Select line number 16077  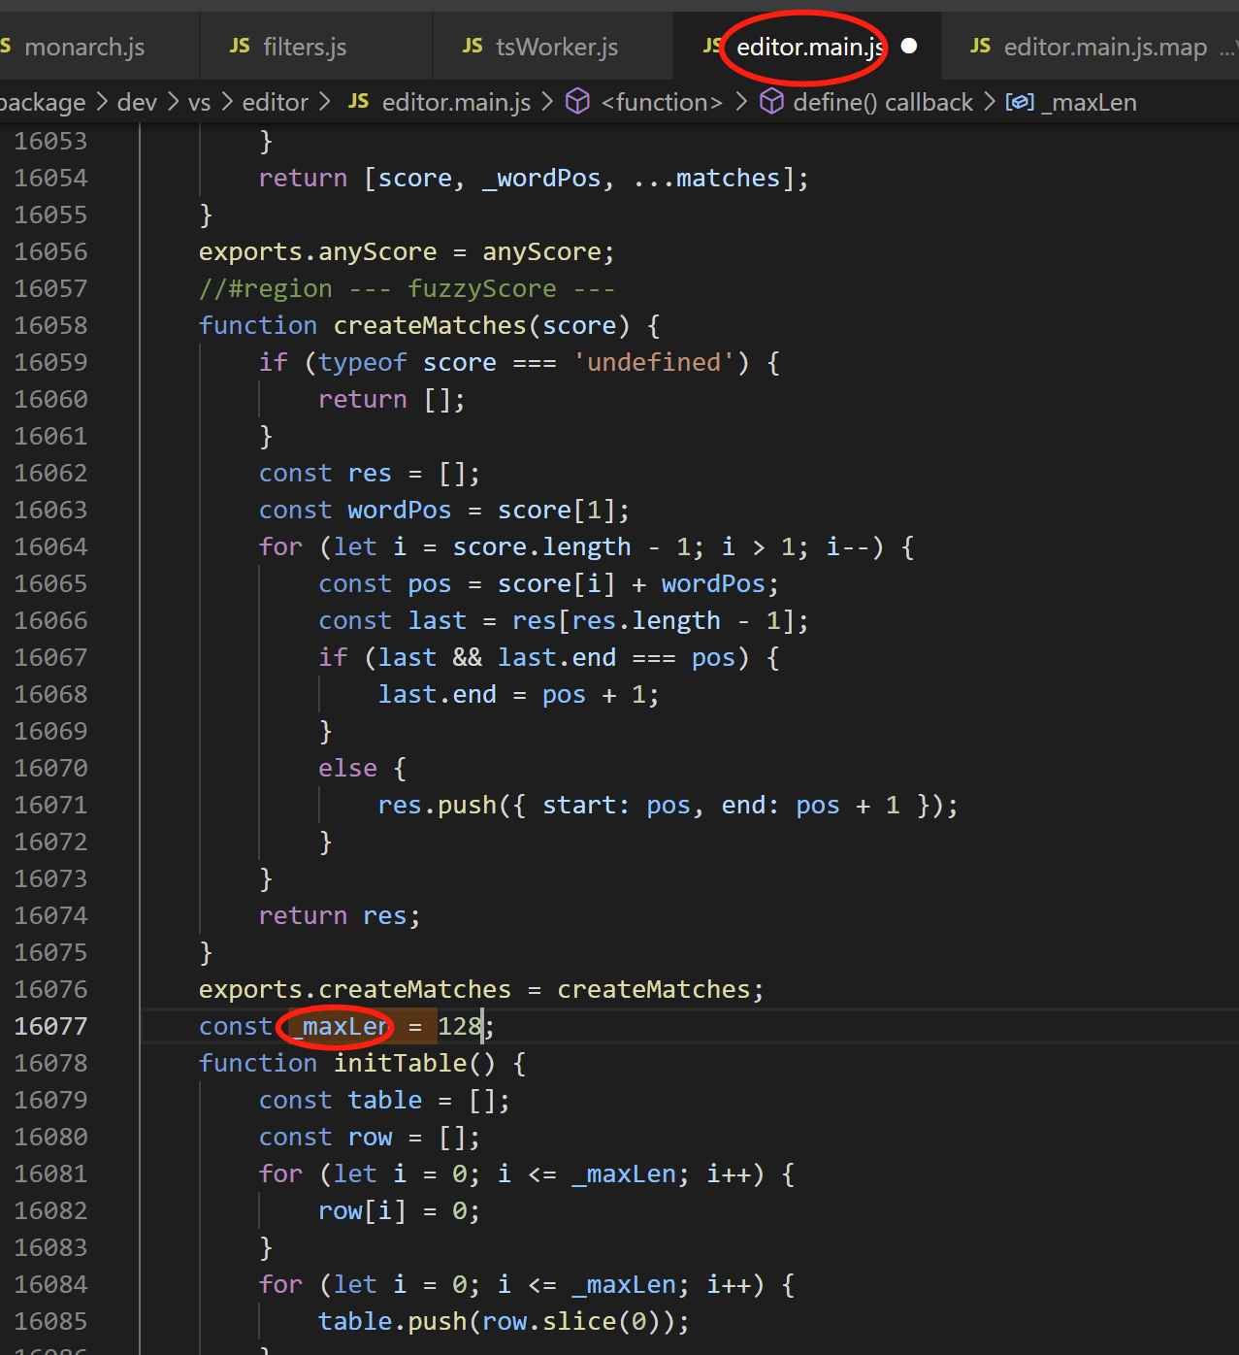[x=50, y=1026]
